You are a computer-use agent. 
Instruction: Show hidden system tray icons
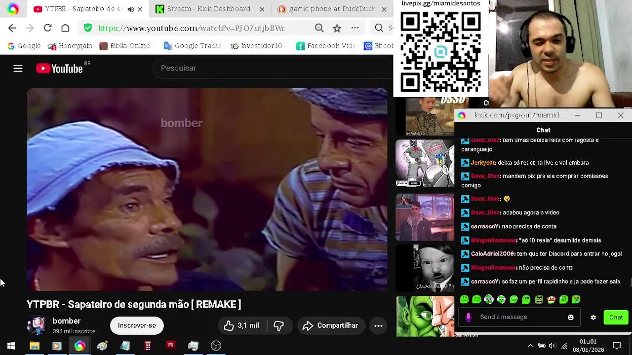coord(531,346)
